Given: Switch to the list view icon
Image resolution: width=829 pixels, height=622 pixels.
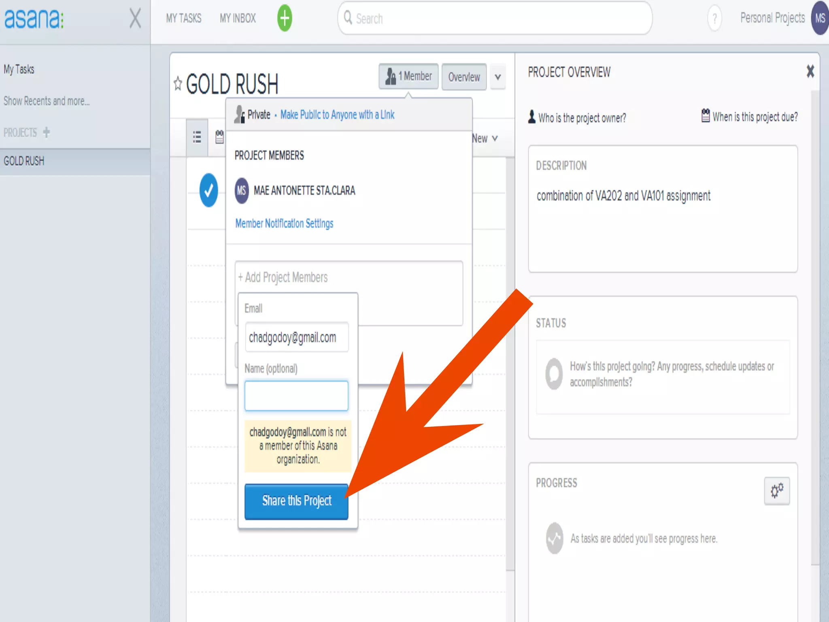Looking at the screenshot, I should pyautogui.click(x=197, y=137).
